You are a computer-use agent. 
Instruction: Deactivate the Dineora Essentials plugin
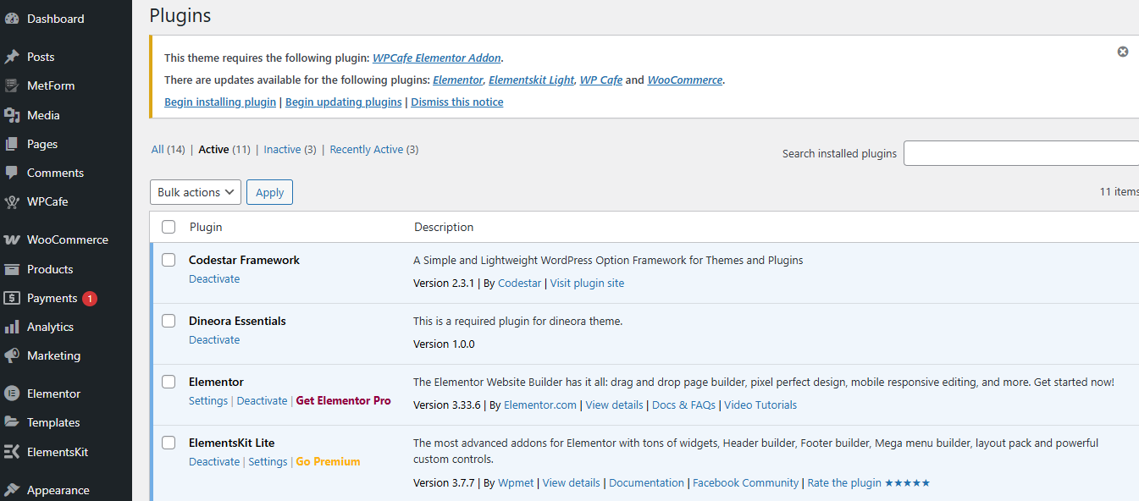[x=214, y=340]
